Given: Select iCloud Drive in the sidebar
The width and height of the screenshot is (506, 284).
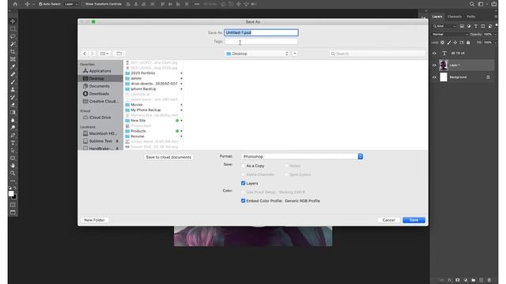Looking at the screenshot, I should pyautogui.click(x=100, y=118).
